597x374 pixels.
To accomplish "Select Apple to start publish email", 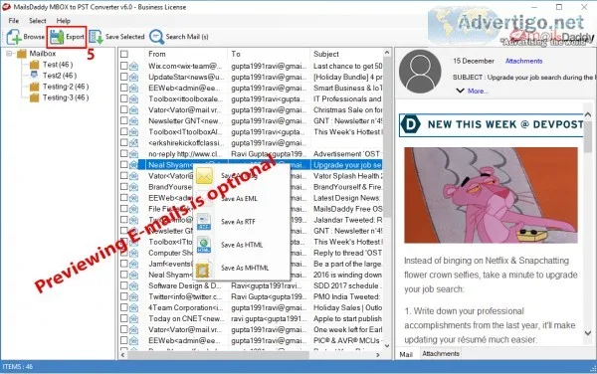I will click(252, 318).
